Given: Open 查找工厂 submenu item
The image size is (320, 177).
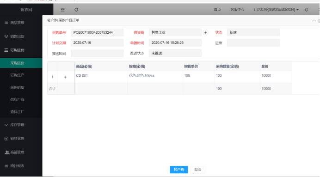Looking at the screenshot, I should [18, 112].
